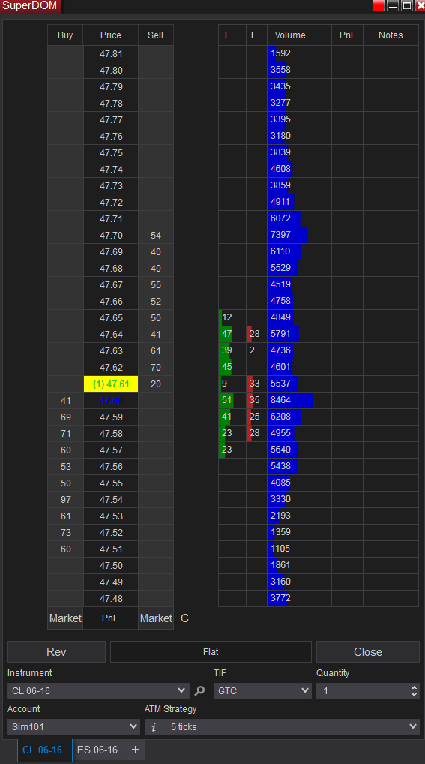Image resolution: width=425 pixels, height=764 pixels.
Task: Click the Price column header
Action: pos(110,35)
